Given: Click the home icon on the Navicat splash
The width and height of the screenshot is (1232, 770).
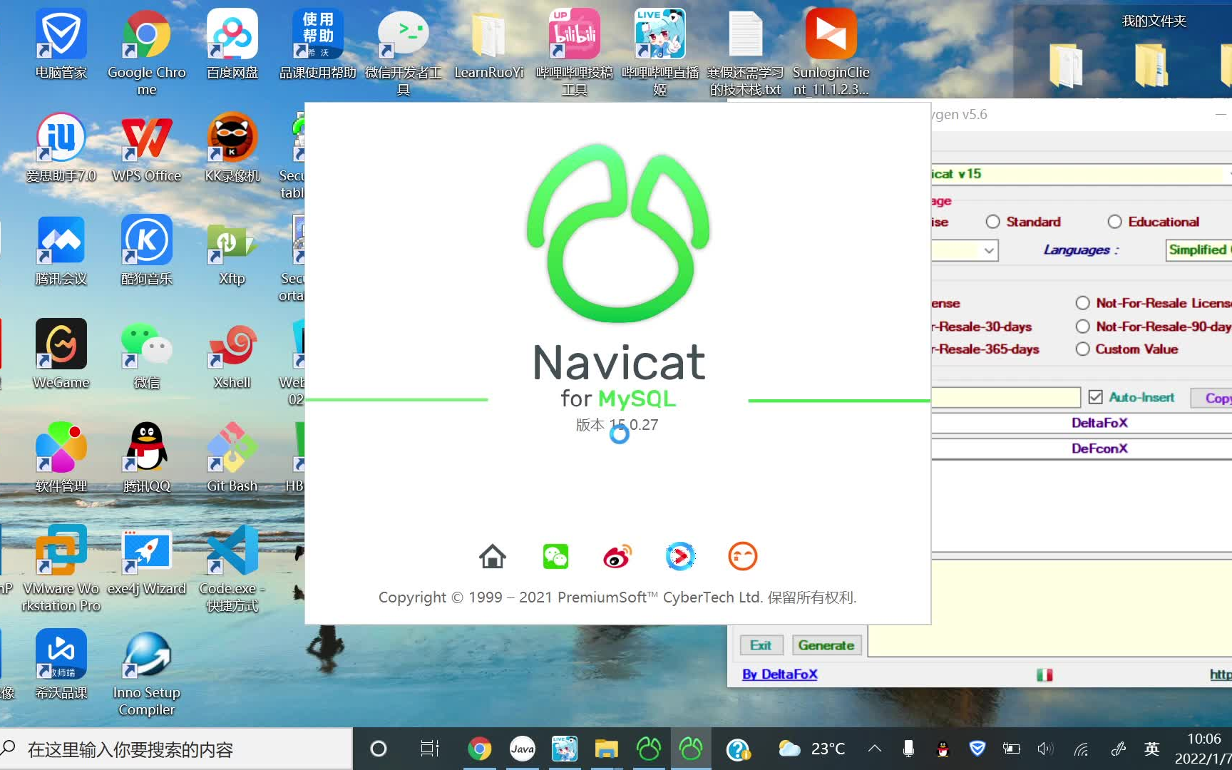Looking at the screenshot, I should coord(493,556).
